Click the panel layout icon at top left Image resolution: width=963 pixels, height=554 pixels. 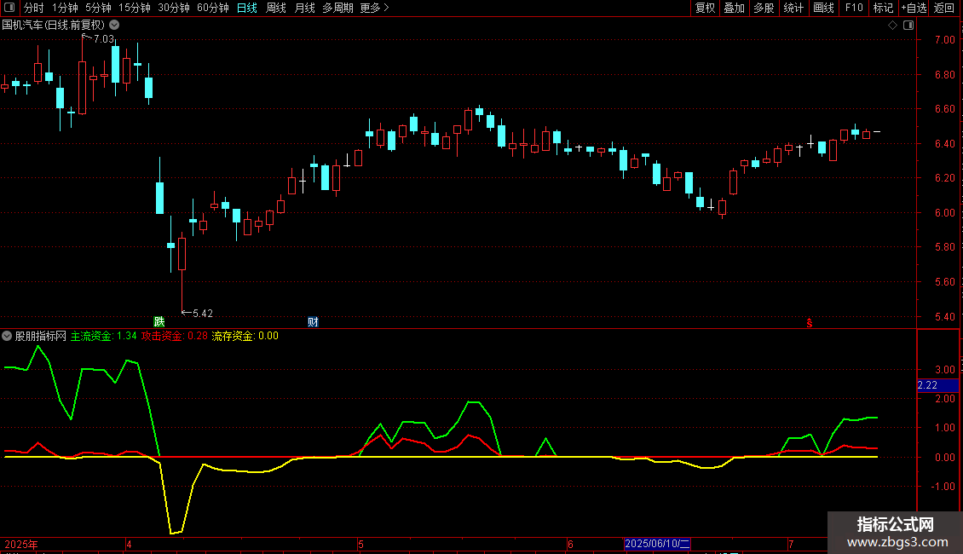[9, 8]
